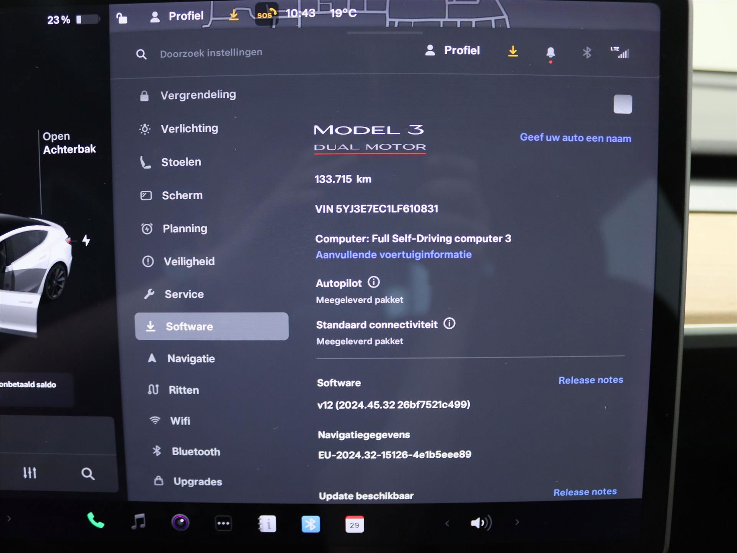Viewport: 737px width, 553px height.
Task: Tap Standaard connectiviteit info circle icon
Action: (449, 324)
